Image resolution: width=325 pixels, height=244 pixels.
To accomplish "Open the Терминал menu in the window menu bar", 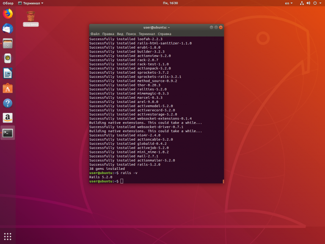I will pyautogui.click(x=147, y=34).
